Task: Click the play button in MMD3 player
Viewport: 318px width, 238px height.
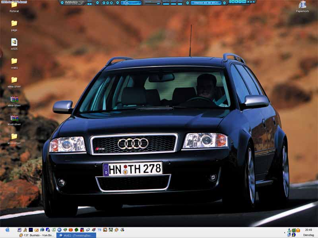Action: tap(104, 3)
